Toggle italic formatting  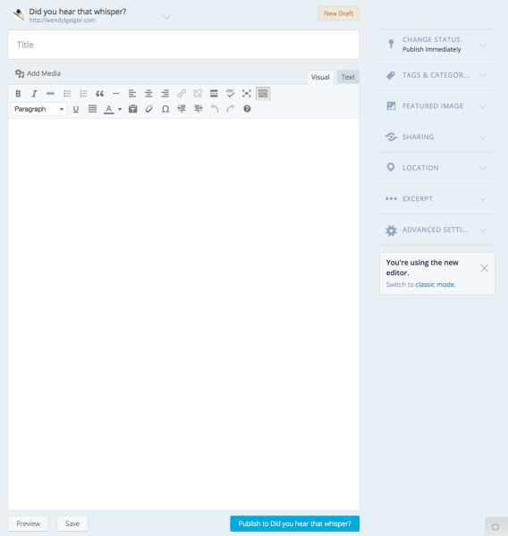pos(34,93)
